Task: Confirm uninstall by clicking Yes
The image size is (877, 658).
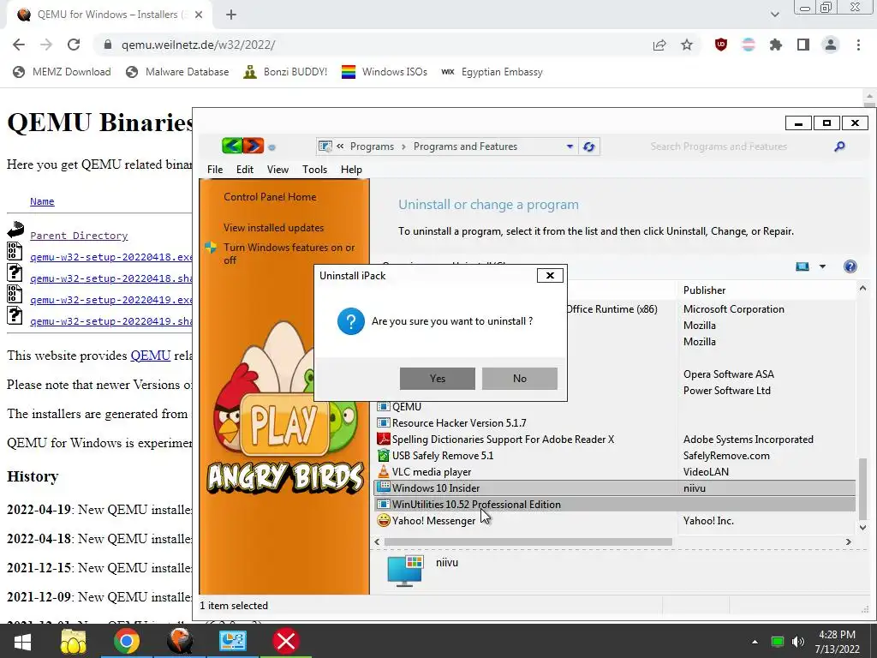Action: click(438, 379)
